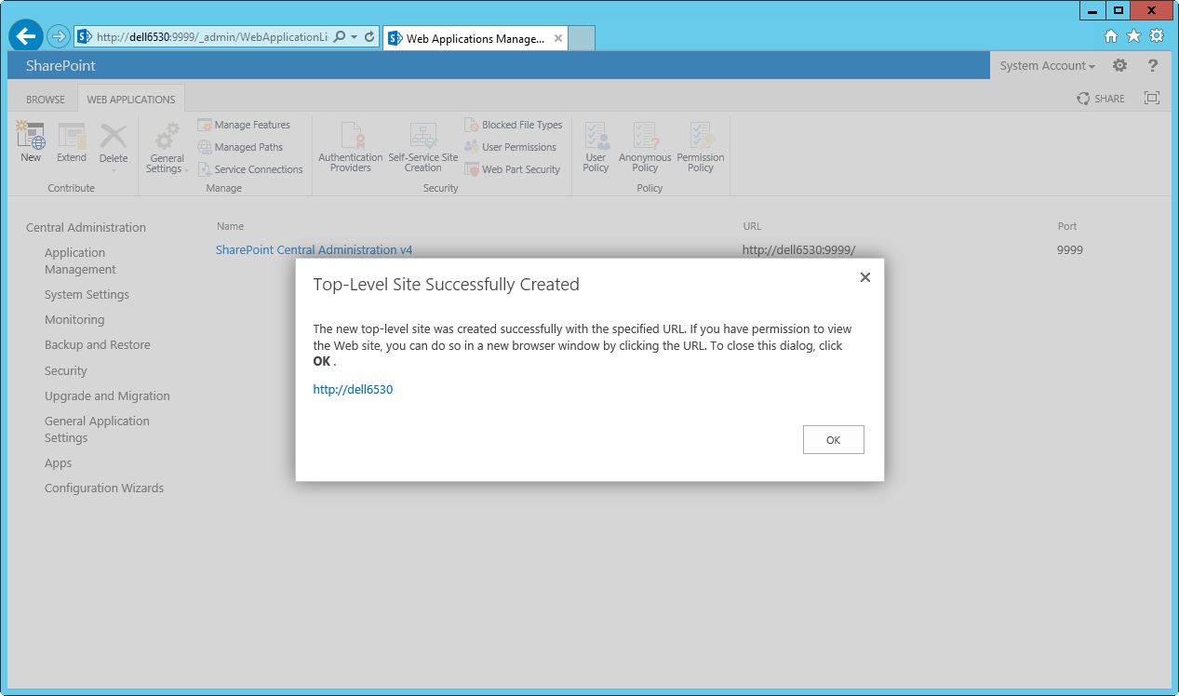
Task: Click Service Connections in the ribbon
Action: [x=250, y=169]
